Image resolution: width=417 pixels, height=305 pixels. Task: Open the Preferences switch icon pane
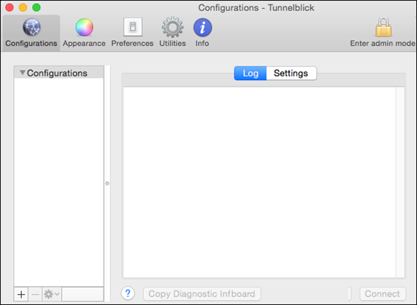tap(132, 33)
